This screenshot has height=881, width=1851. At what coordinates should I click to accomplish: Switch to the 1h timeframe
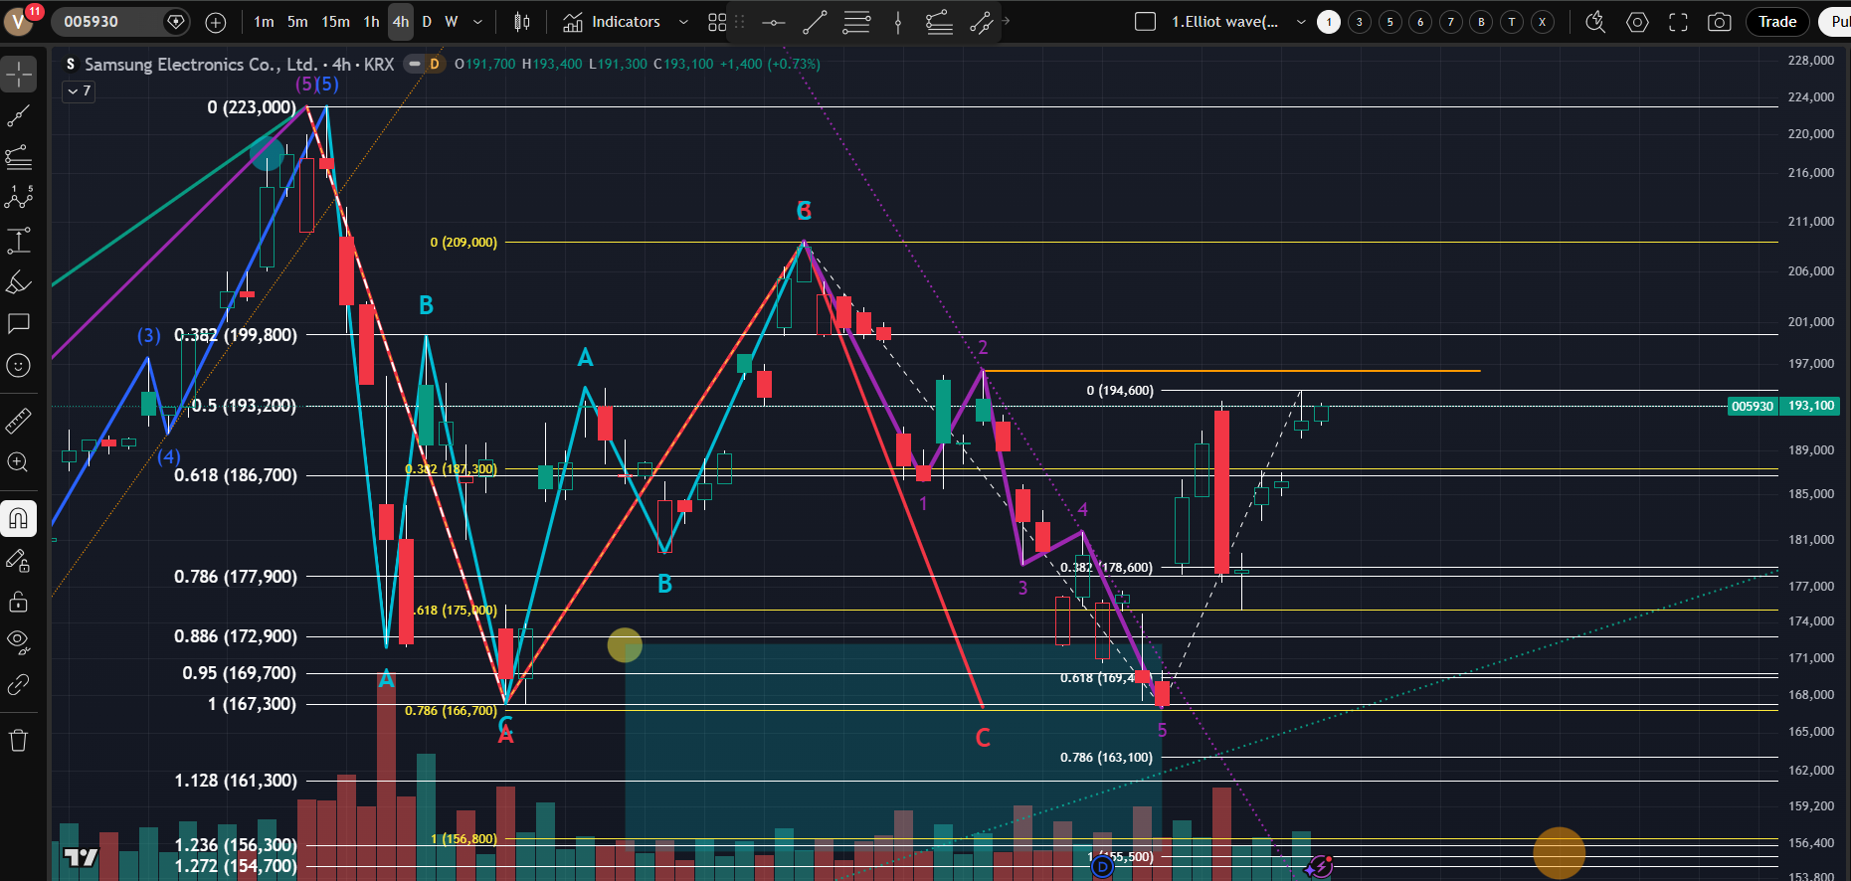click(x=371, y=22)
